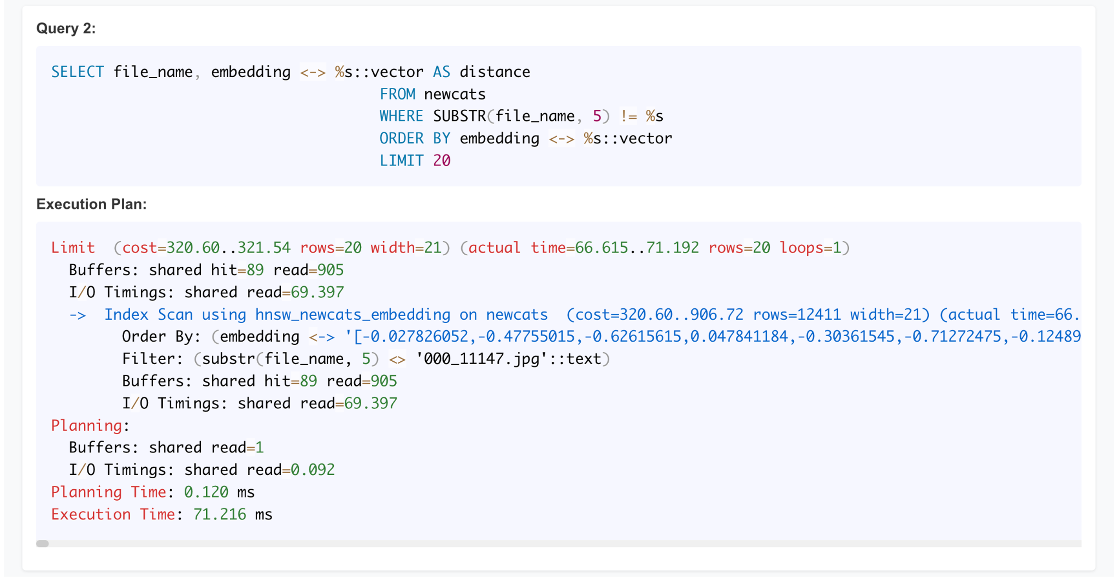The image size is (1119, 577).
Task: Click the WHERE SUBSTR condition line
Action: pyautogui.click(x=522, y=117)
